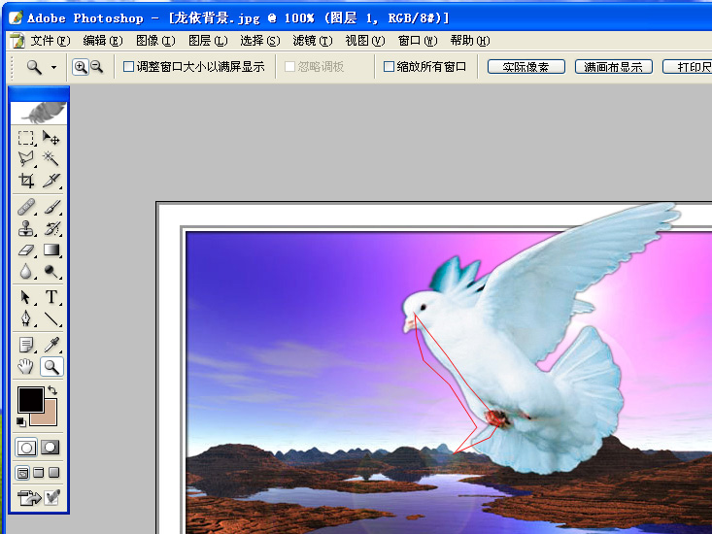Switch to Full Screen Mode
Viewport: 712px width, 534px height.
tap(54, 473)
